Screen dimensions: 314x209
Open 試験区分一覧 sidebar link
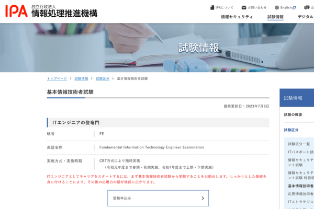pyautogui.click(x=299, y=144)
